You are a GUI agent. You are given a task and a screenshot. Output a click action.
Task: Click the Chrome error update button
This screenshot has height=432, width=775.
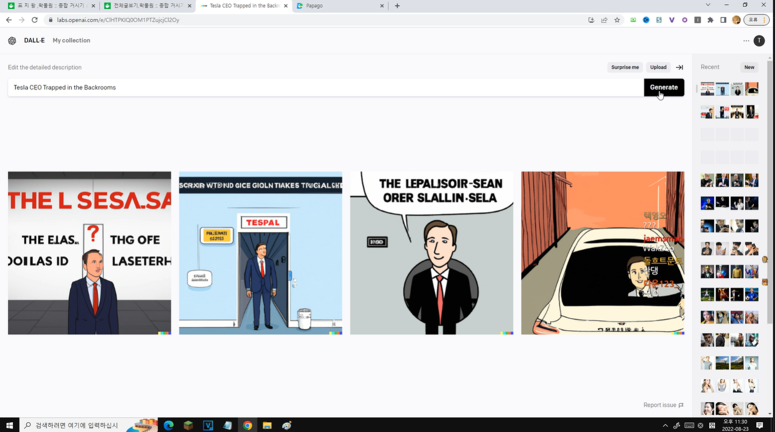coord(756,20)
